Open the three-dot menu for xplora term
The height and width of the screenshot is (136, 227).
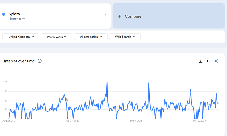click(x=105, y=16)
